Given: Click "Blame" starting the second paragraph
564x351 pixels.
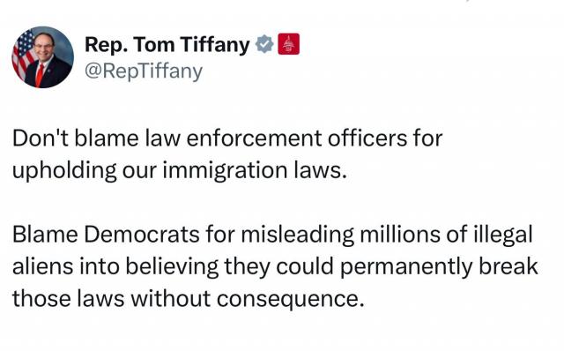Looking at the screenshot, I should pos(45,235).
